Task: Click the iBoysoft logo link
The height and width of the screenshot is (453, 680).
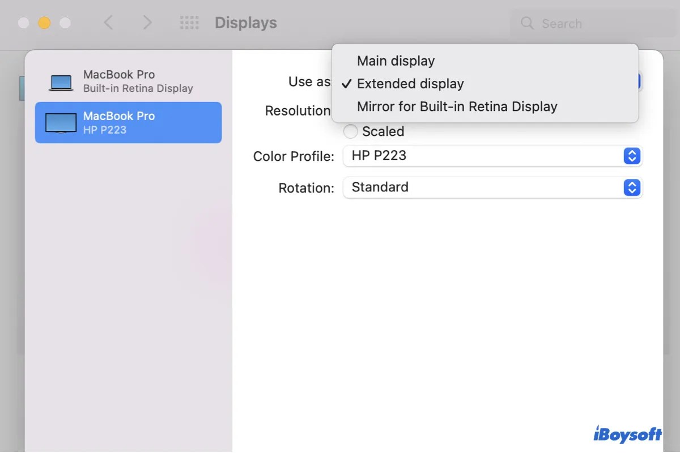Action: 628,434
